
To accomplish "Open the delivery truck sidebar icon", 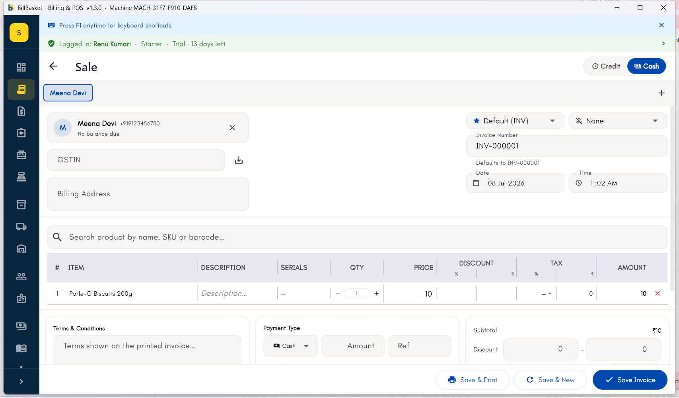I will [21, 226].
